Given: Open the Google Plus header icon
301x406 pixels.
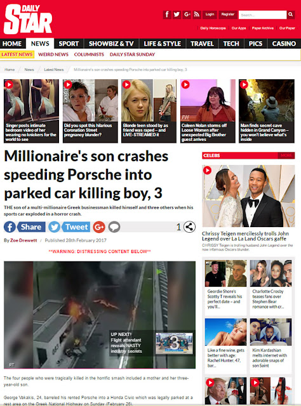Looking at the screenshot, I should click(x=187, y=15).
